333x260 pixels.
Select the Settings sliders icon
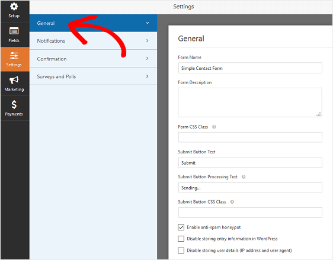[x=14, y=56]
